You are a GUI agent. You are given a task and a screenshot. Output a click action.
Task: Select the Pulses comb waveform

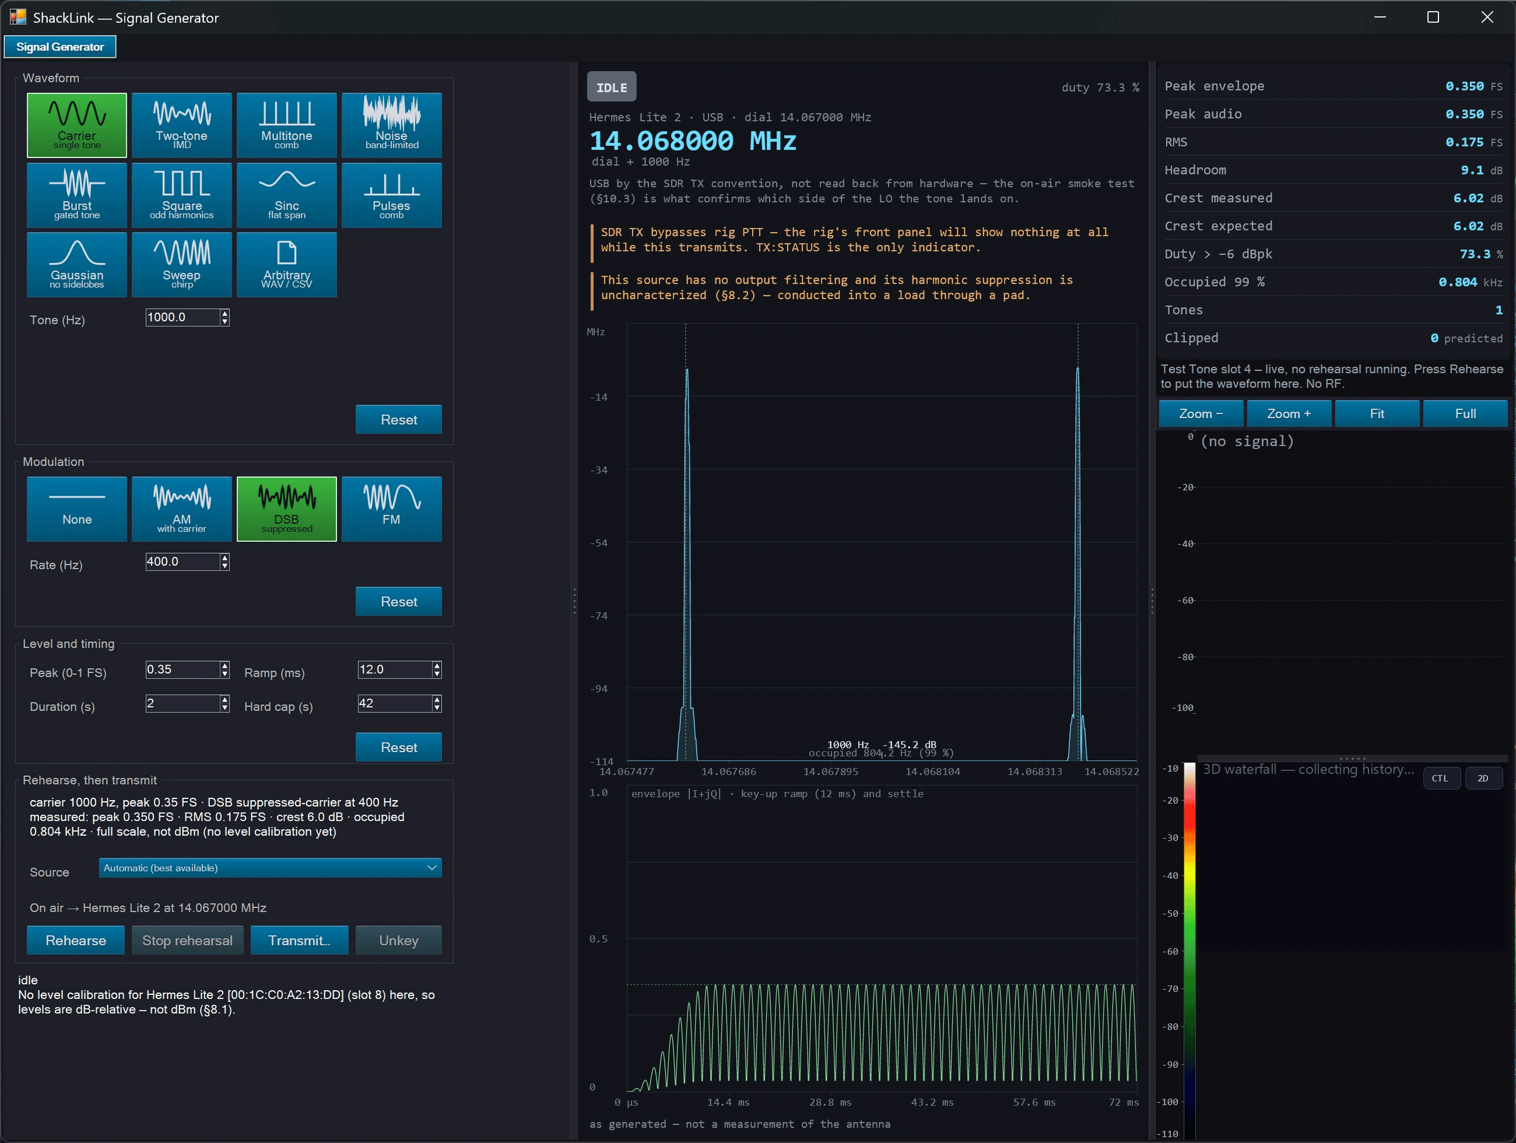click(391, 195)
